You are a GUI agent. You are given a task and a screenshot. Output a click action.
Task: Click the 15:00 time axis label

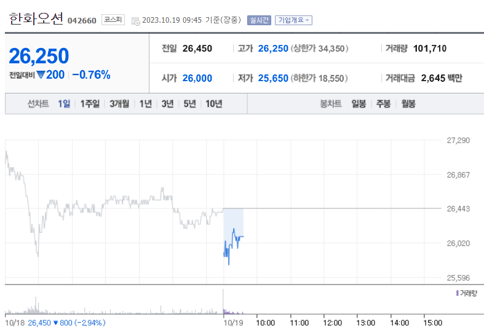point(433,323)
